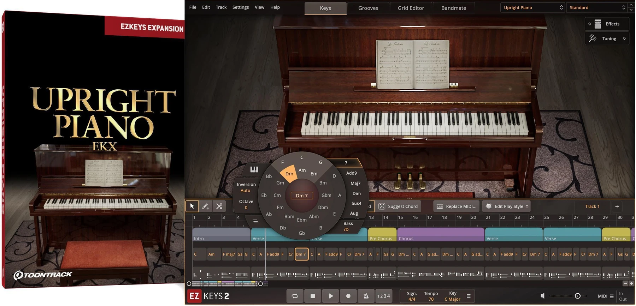Viewport: 636px width, 306px height.
Task: Choose the 7 chord extension
Action: [x=346, y=163]
